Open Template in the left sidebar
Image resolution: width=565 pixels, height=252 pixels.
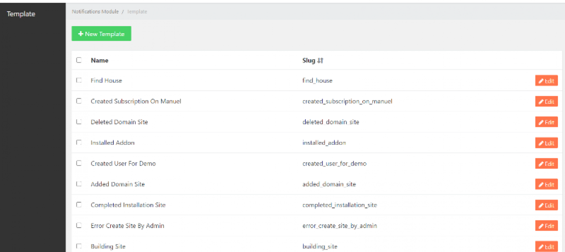(21, 14)
